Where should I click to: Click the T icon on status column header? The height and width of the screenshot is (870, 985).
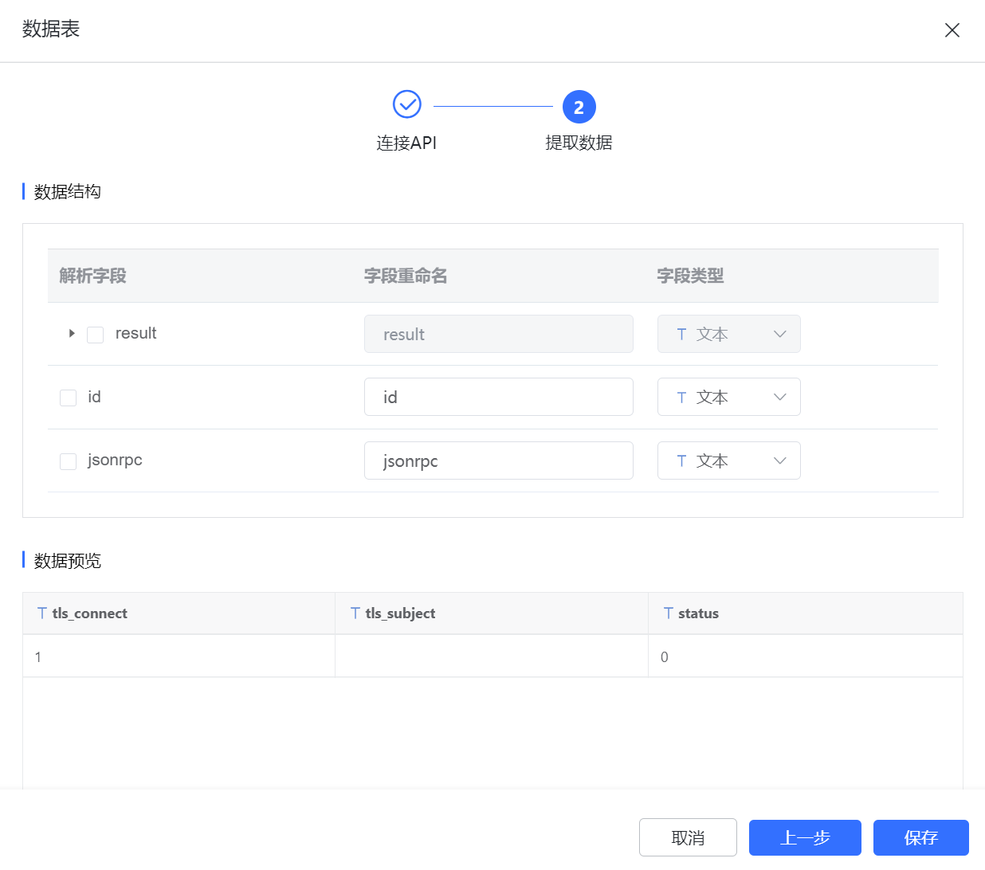point(667,613)
